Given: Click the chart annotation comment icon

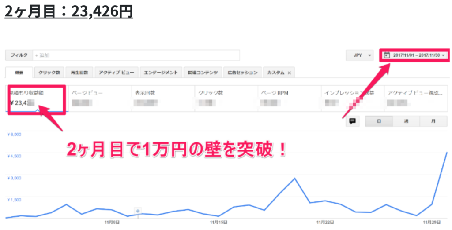Looking at the screenshot, I should point(352,122).
